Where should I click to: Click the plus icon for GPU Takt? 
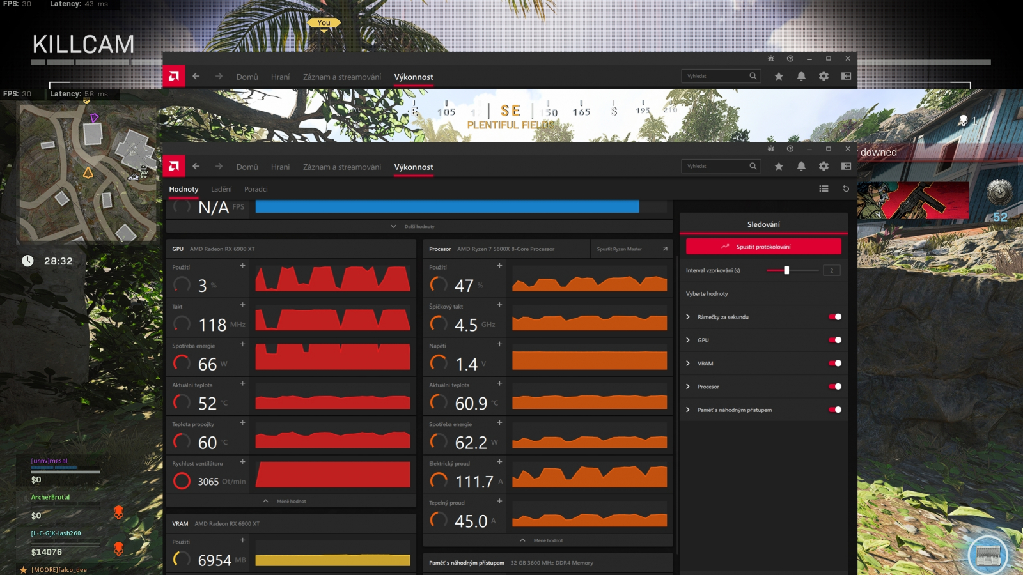pyautogui.click(x=242, y=305)
